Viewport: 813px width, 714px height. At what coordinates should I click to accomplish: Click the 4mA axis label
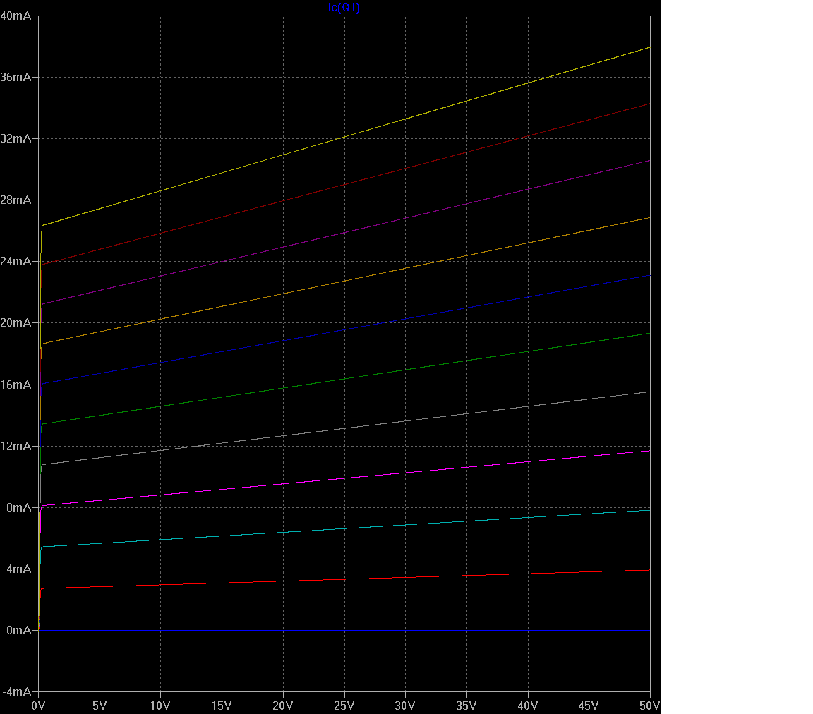(x=18, y=569)
